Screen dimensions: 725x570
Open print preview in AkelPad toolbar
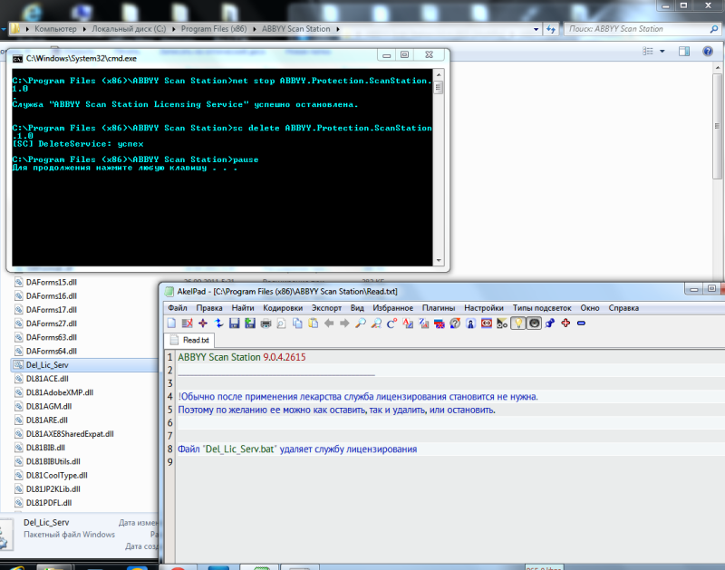coord(282,324)
